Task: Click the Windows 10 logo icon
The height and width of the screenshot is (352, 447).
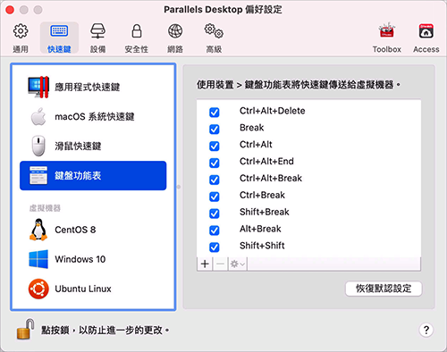Action: tap(38, 259)
